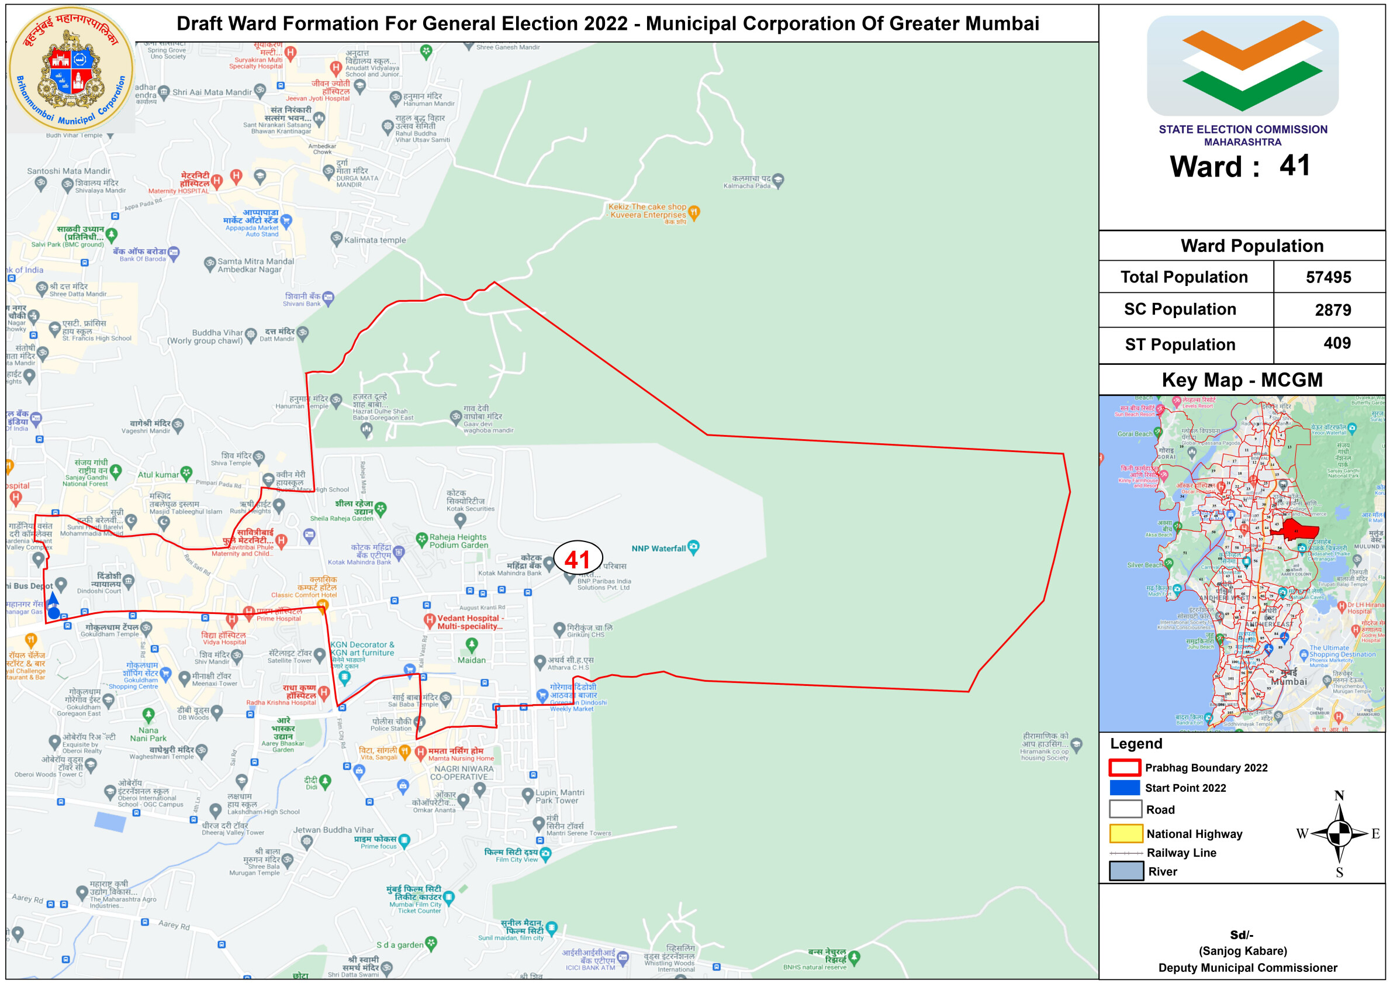Click the Kekiz-The cake shop restaurant pin
Image resolution: width=1390 pixels, height=983 pixels.
coord(694,212)
